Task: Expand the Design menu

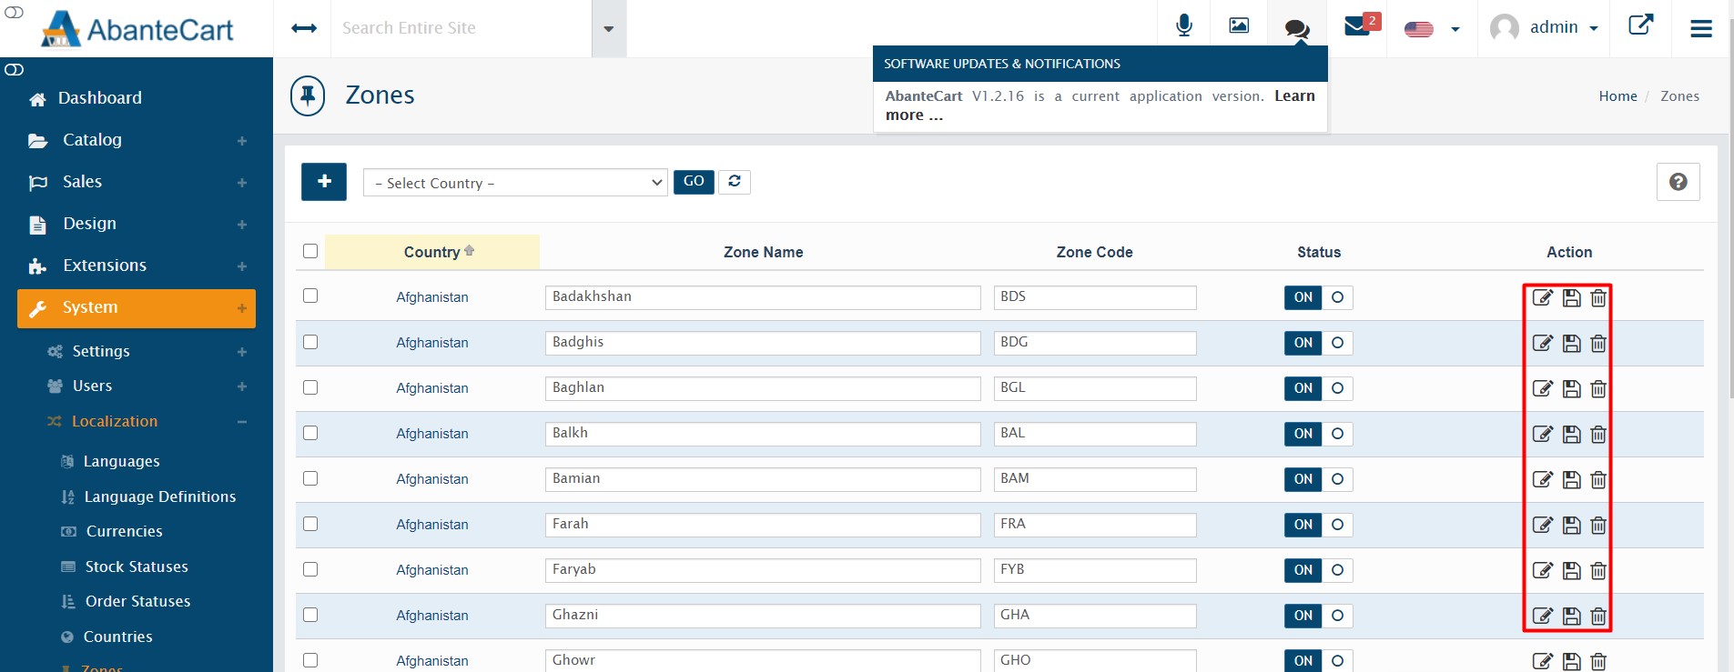Action: 137,224
